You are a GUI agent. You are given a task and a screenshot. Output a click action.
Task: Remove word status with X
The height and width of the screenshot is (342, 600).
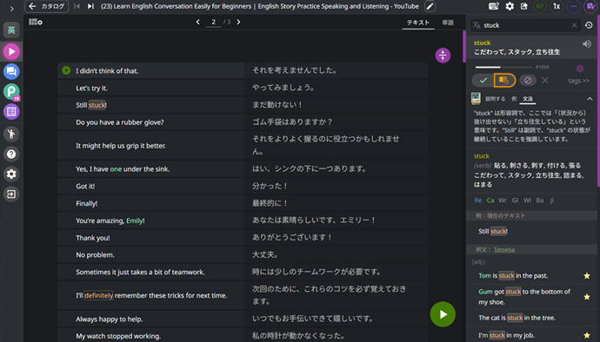545,80
